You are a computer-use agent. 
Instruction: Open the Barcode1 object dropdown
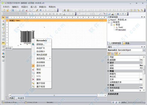144,50
